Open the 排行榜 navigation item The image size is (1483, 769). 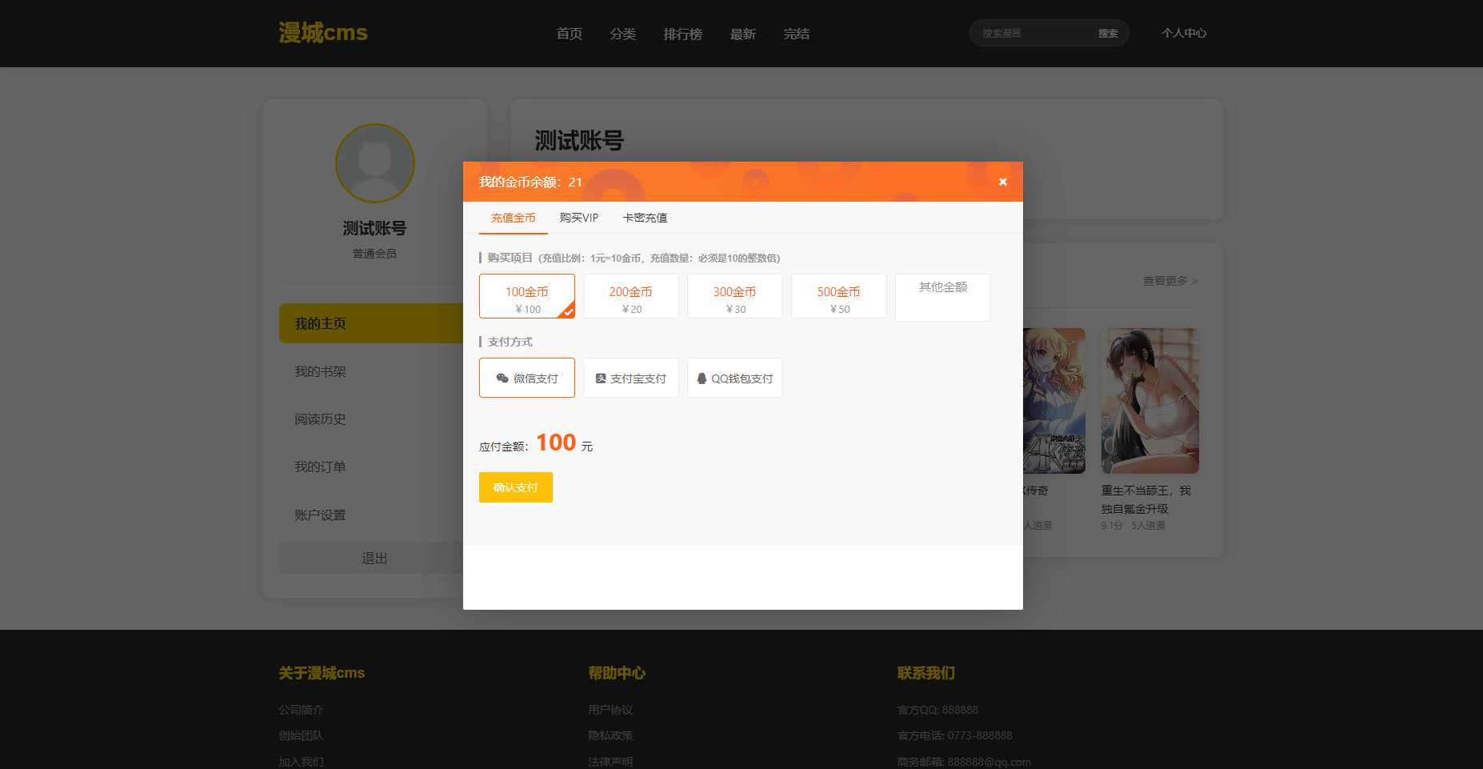pyautogui.click(x=682, y=34)
